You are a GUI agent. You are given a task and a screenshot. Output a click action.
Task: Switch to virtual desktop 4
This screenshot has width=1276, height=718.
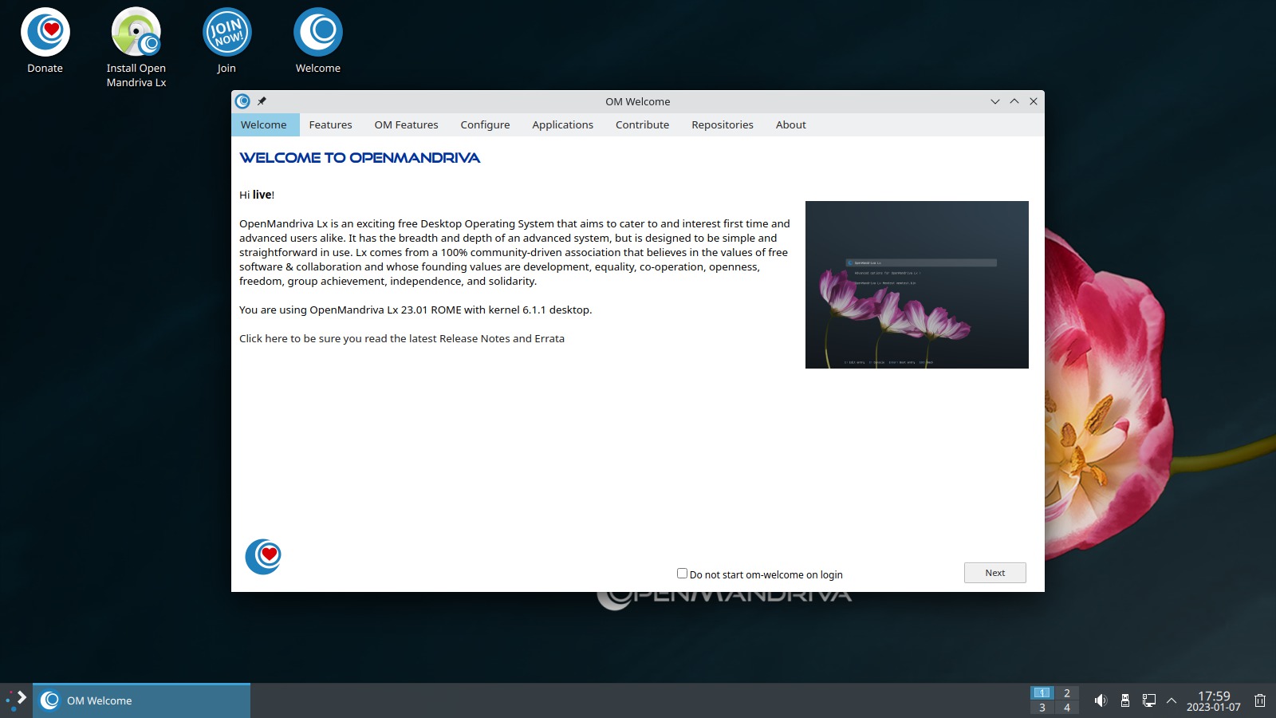click(x=1067, y=708)
